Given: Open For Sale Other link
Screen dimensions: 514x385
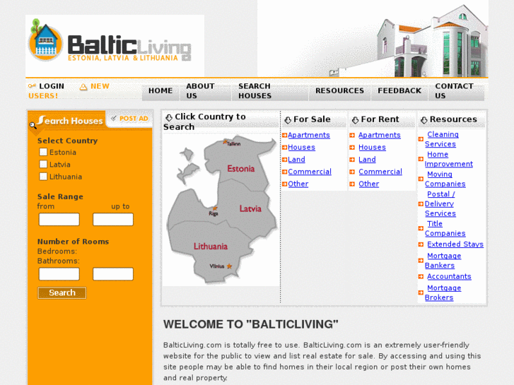Looking at the screenshot, I should click(298, 184).
